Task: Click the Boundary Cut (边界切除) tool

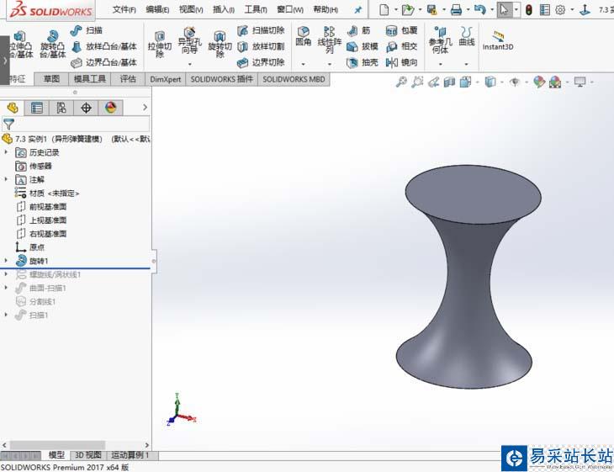Action: coord(261,62)
